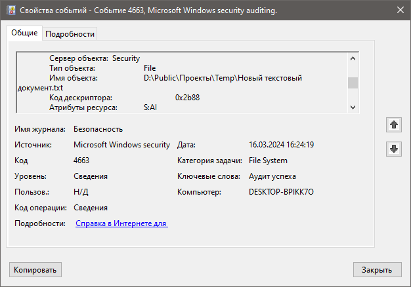Click the Аудит успеха keywords value
This screenshot has height=287, width=411.
click(x=272, y=176)
